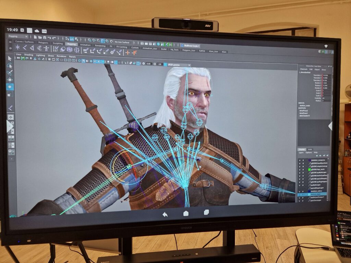Switch to the Animation shelf tab

tap(85, 45)
